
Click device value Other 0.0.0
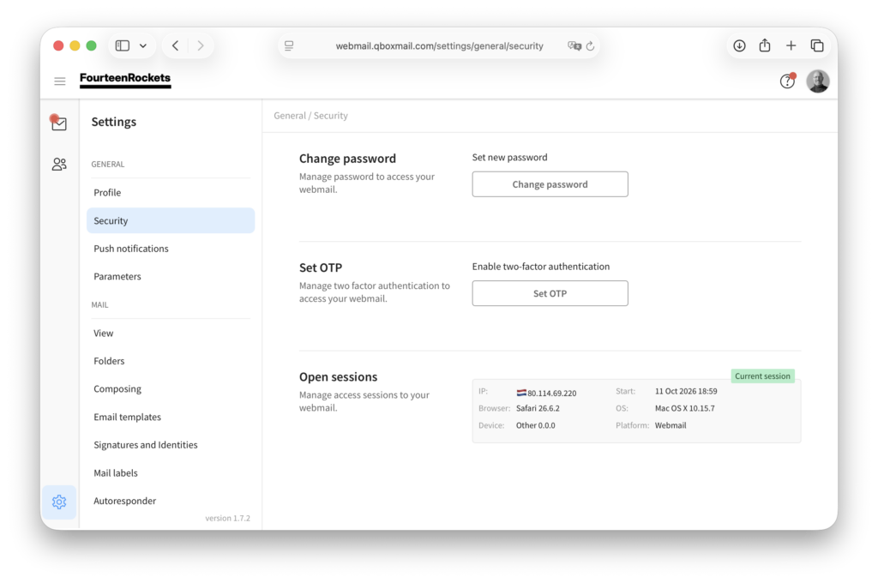(536, 425)
